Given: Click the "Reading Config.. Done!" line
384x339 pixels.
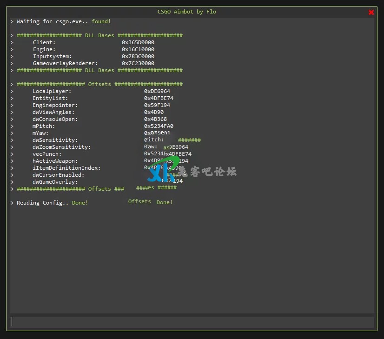Looking at the screenshot, I should click(52, 203).
